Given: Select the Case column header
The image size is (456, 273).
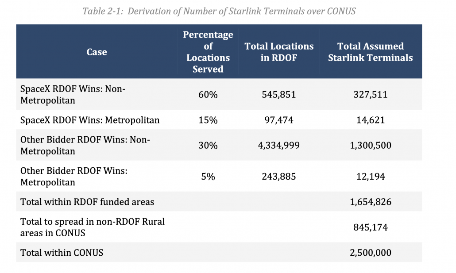Looking at the screenshot, I should tap(97, 52).
